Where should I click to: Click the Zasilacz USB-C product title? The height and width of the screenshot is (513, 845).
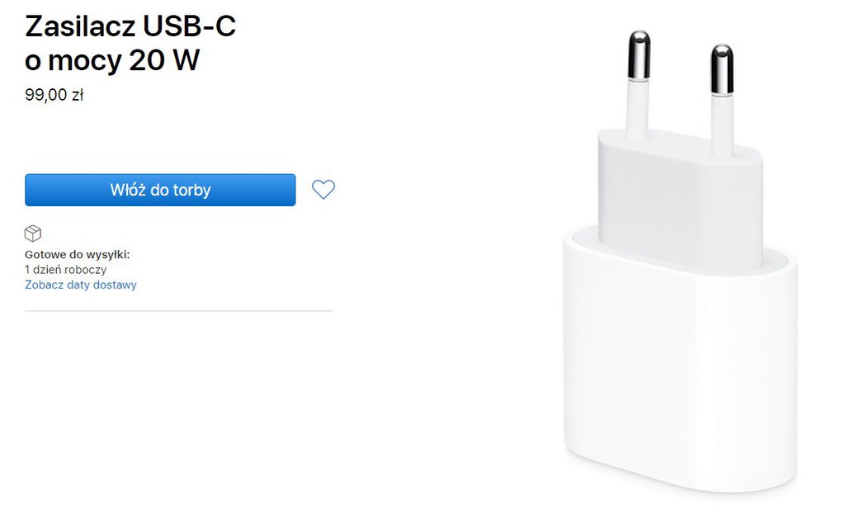tap(130, 43)
